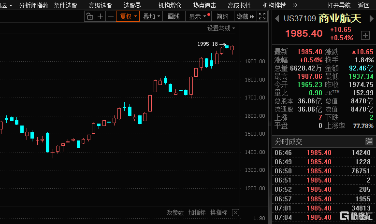Screen dimensions: 376x224
Task: Open 高成长性 menu
Action: 239,5
